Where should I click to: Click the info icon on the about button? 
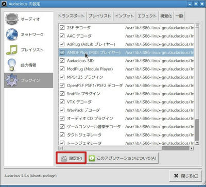pyautogui.click(x=92, y=158)
